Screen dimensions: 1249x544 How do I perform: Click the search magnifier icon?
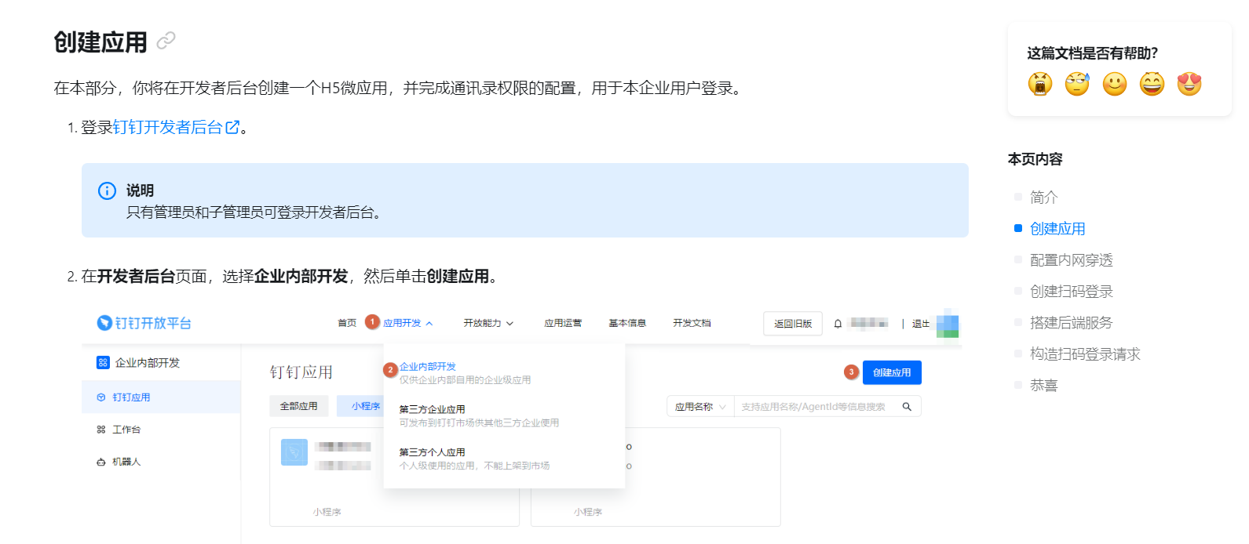click(907, 406)
